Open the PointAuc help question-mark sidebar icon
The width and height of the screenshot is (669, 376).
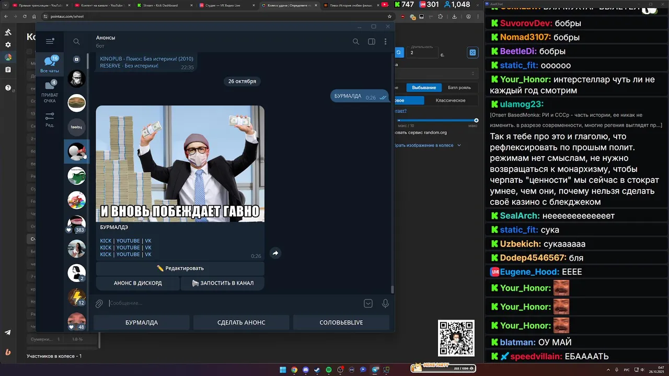pos(8,88)
